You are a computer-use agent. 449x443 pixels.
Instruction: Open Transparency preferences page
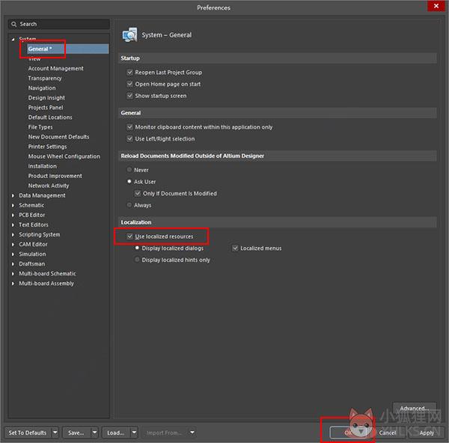45,78
